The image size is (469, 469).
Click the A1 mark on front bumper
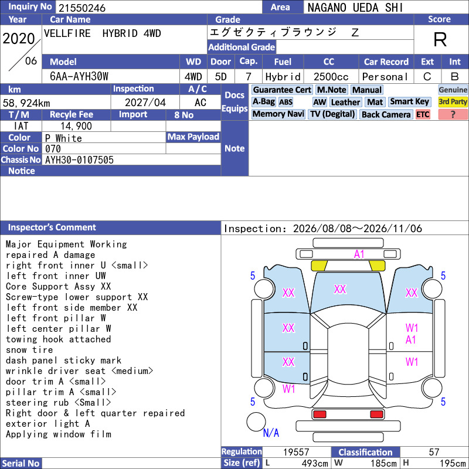pyautogui.click(x=359, y=254)
